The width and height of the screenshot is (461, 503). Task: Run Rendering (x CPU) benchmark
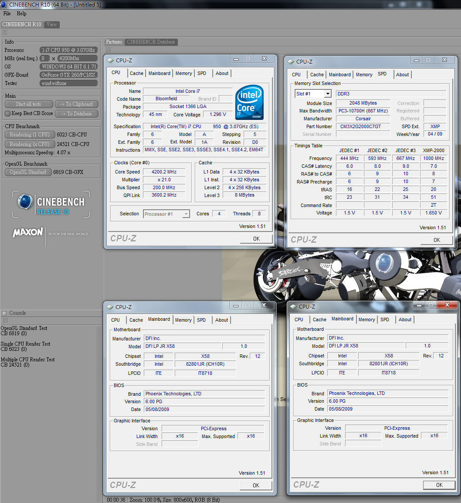click(30, 144)
